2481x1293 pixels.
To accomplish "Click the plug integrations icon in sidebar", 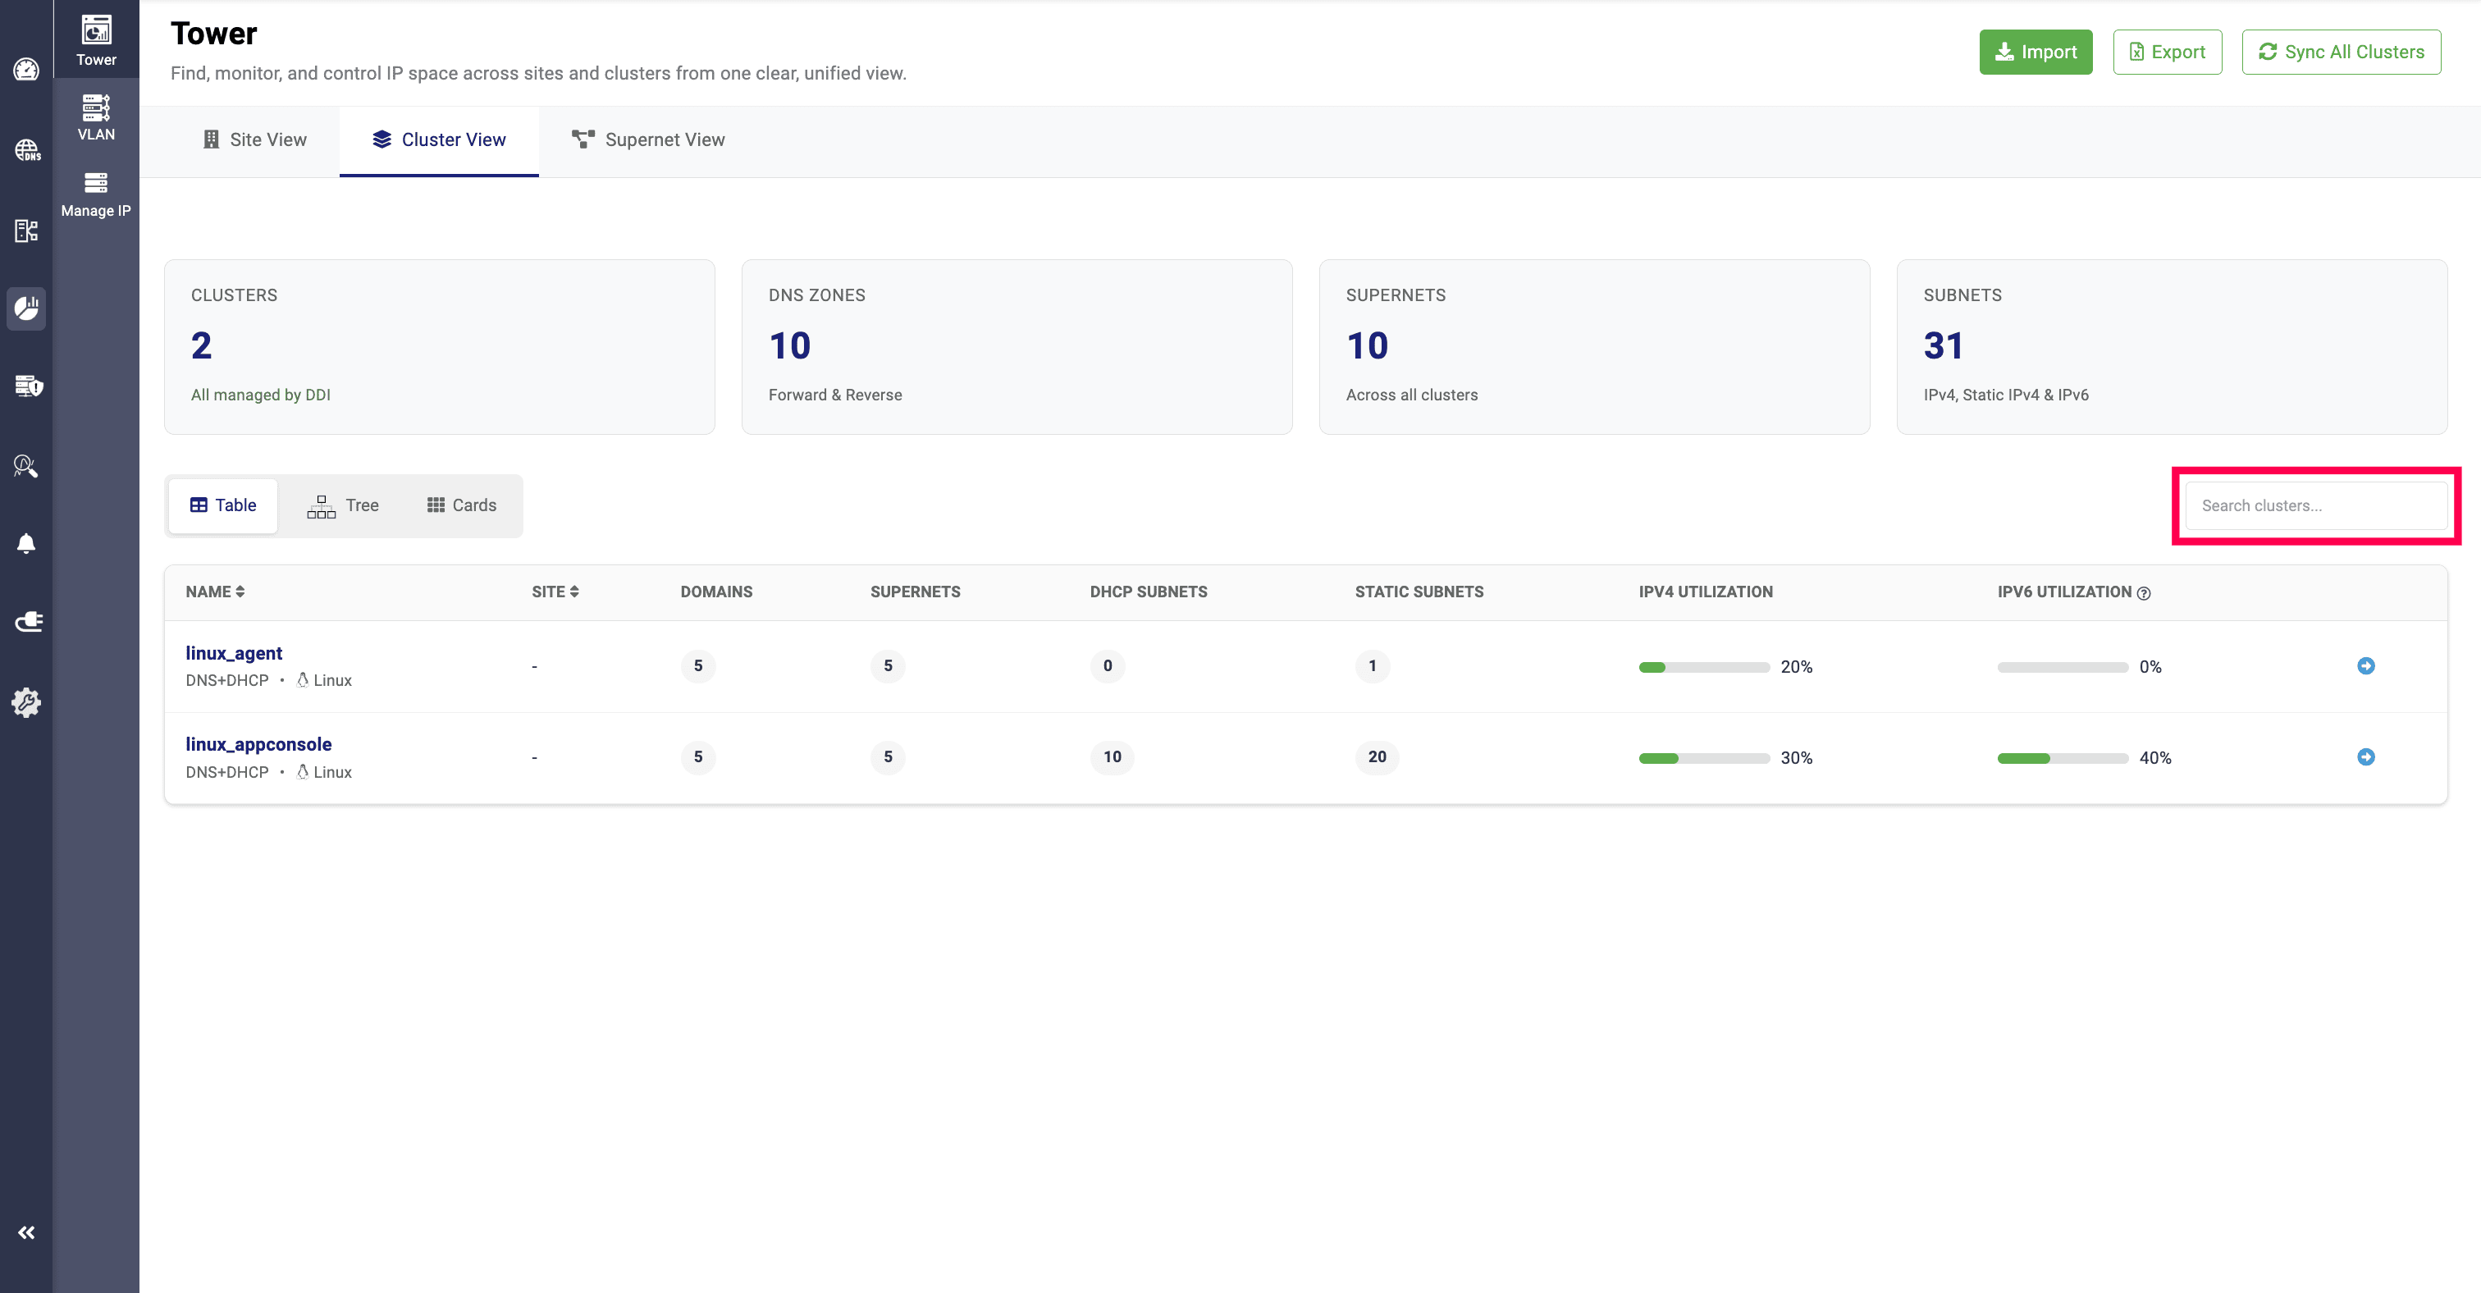I will coord(26,622).
